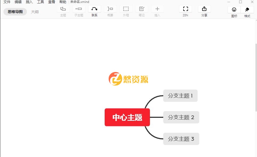Create a 联系 relationship line
This screenshot has height=157, width=257.
94,11
